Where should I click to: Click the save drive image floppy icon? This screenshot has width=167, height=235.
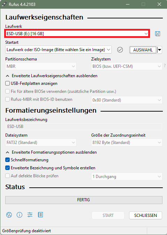click(158, 34)
